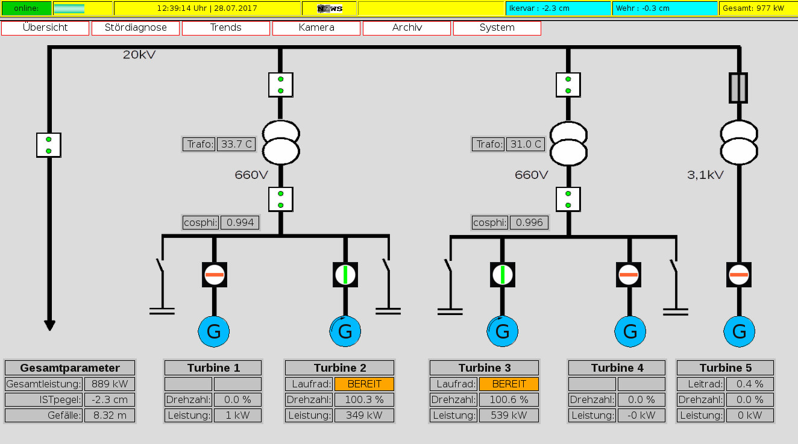This screenshot has width=798, height=444.
Task: Switch to the Trends tab
Action: coord(226,28)
